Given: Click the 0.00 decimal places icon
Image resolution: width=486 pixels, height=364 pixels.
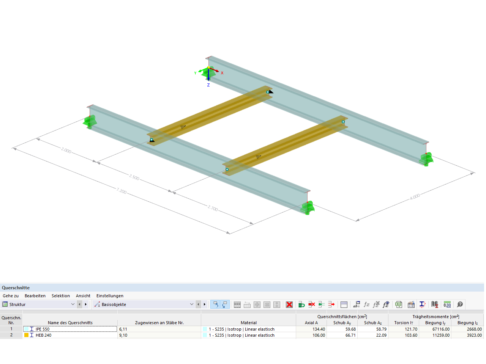Looking at the screenshot, I should (447, 304).
